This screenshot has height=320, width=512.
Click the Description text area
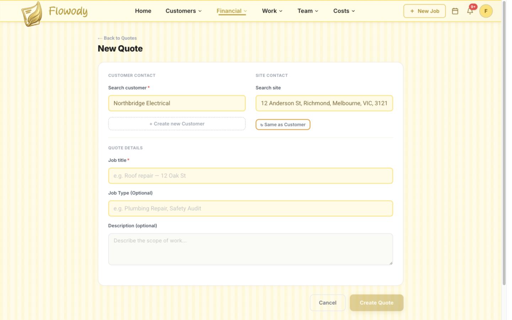point(250,249)
